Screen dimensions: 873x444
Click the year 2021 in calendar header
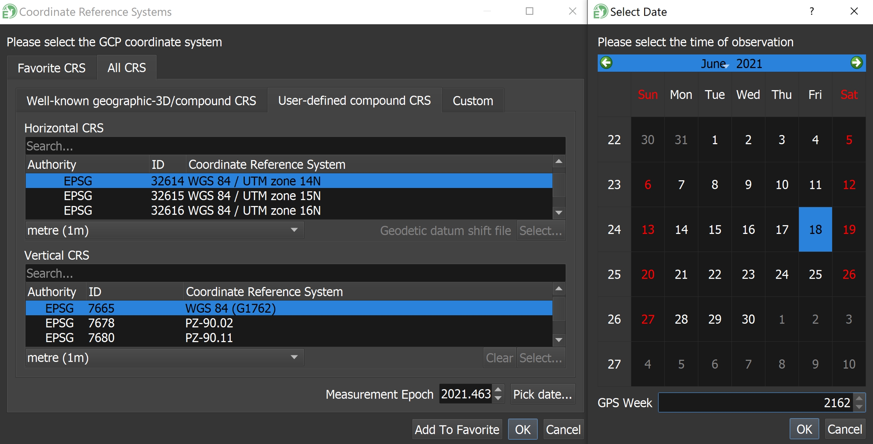[749, 64]
